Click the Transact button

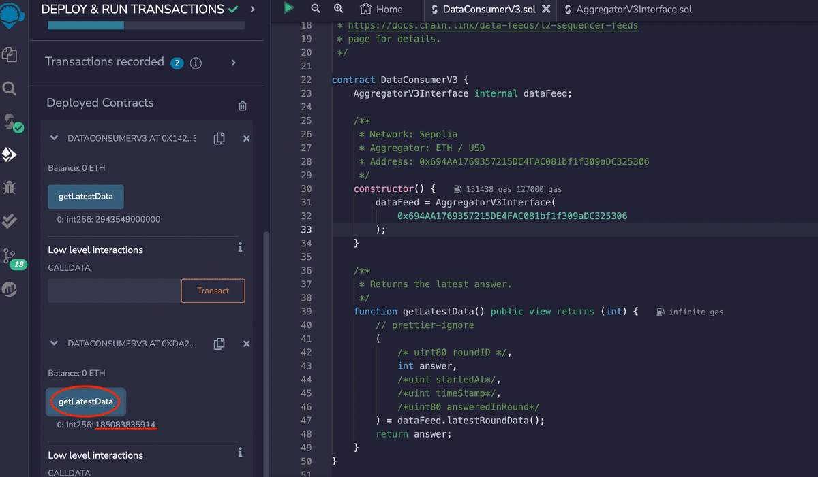(x=213, y=291)
